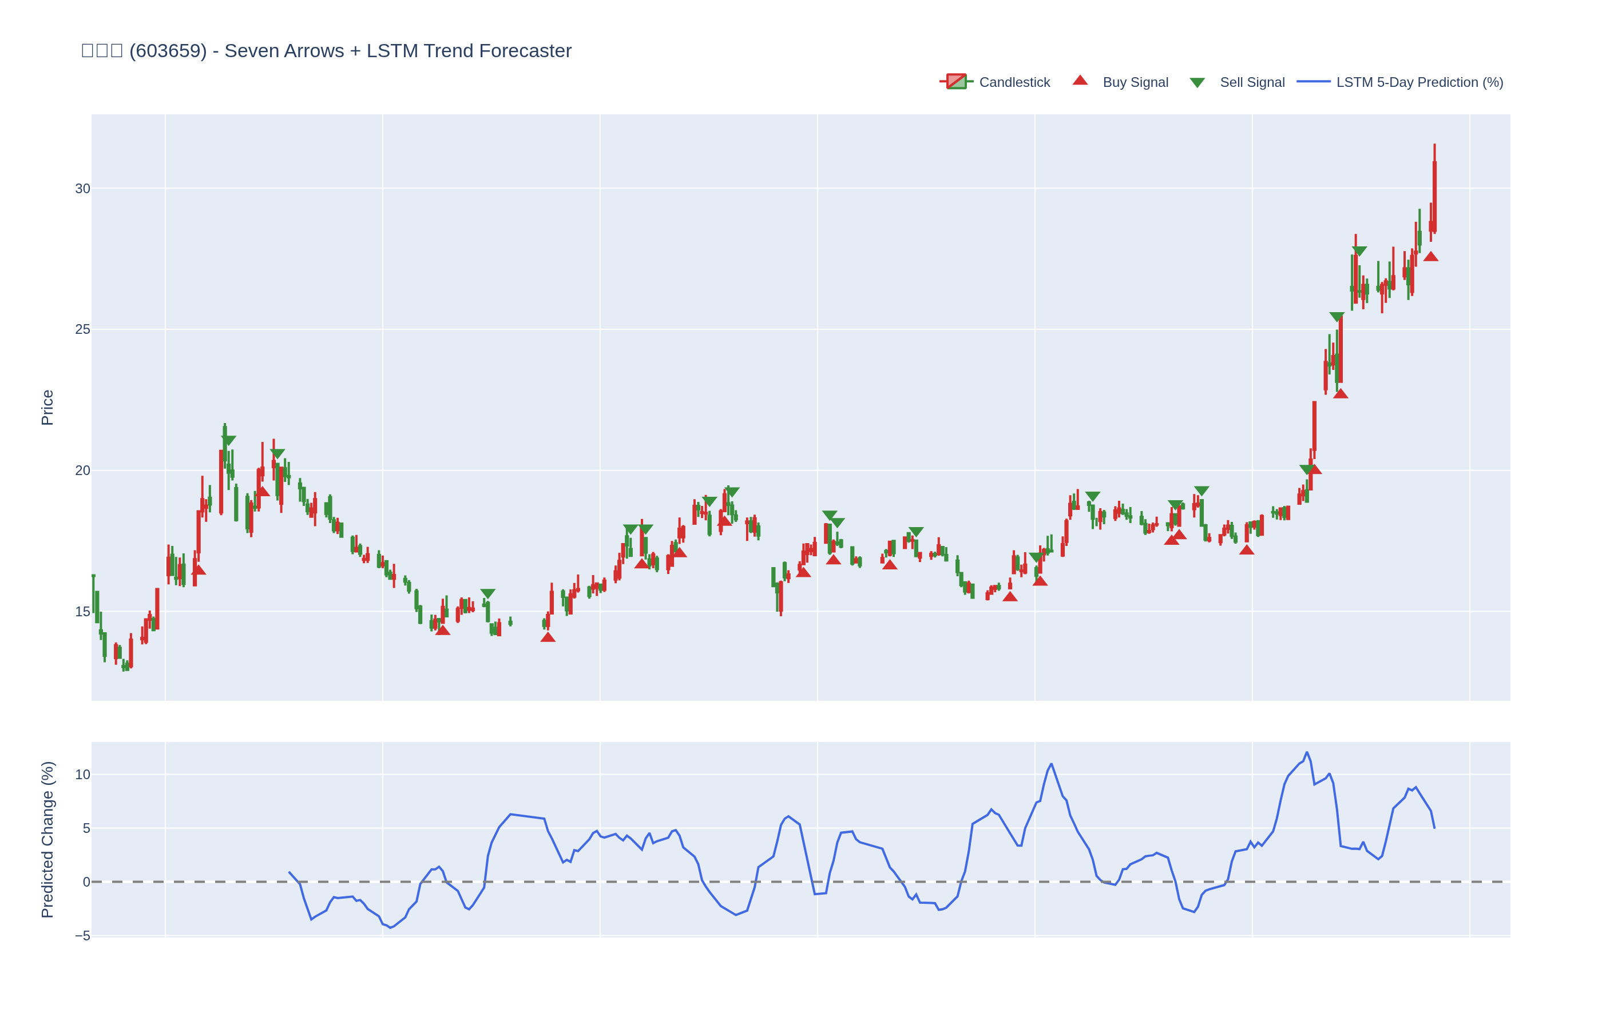Select the sell signal marker near price 28
Viewport: 1602px width, 1029px height.
click(1359, 251)
